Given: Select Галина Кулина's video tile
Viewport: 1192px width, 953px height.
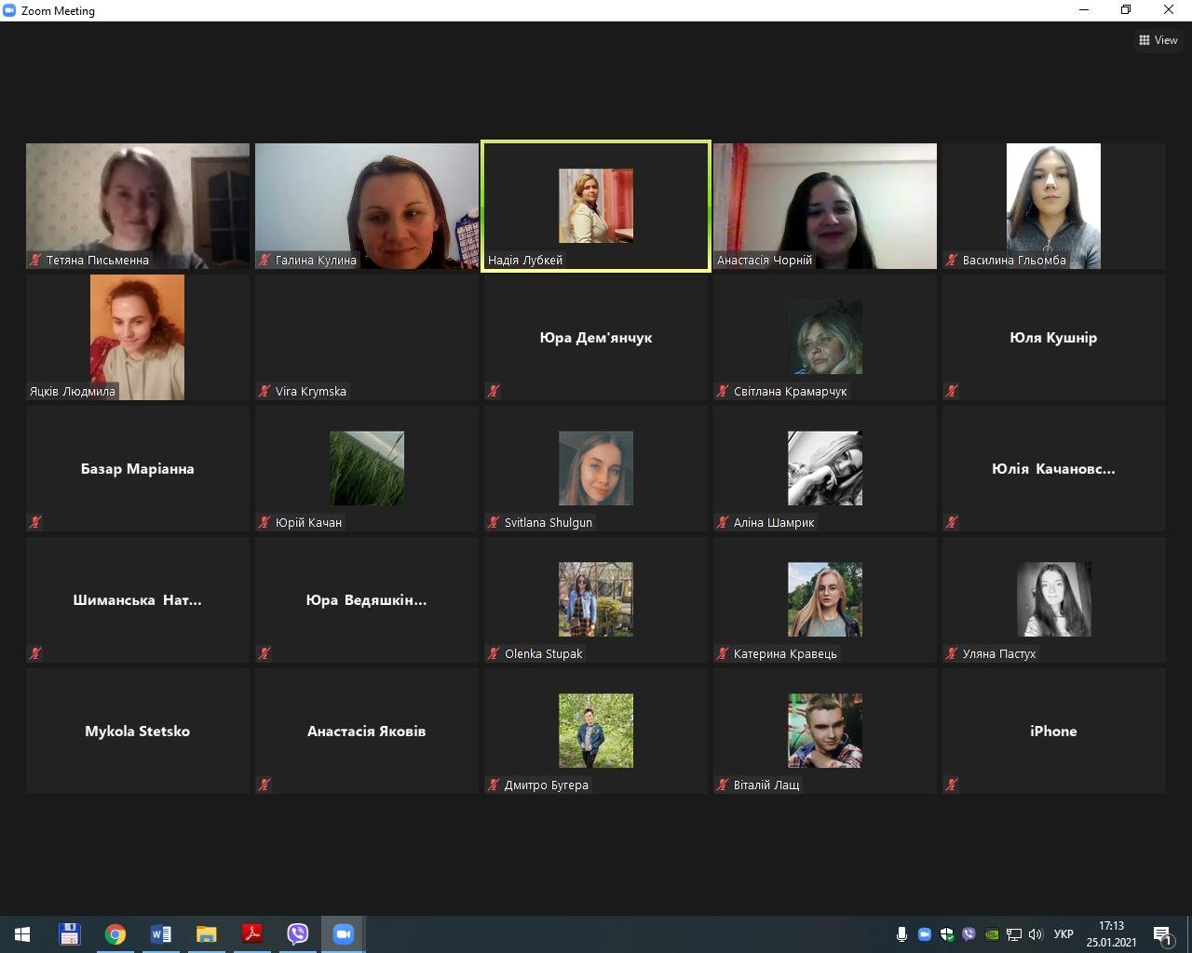Looking at the screenshot, I should 367,206.
